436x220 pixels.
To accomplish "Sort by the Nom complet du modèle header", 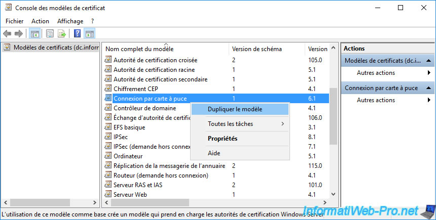I will click(139, 49).
